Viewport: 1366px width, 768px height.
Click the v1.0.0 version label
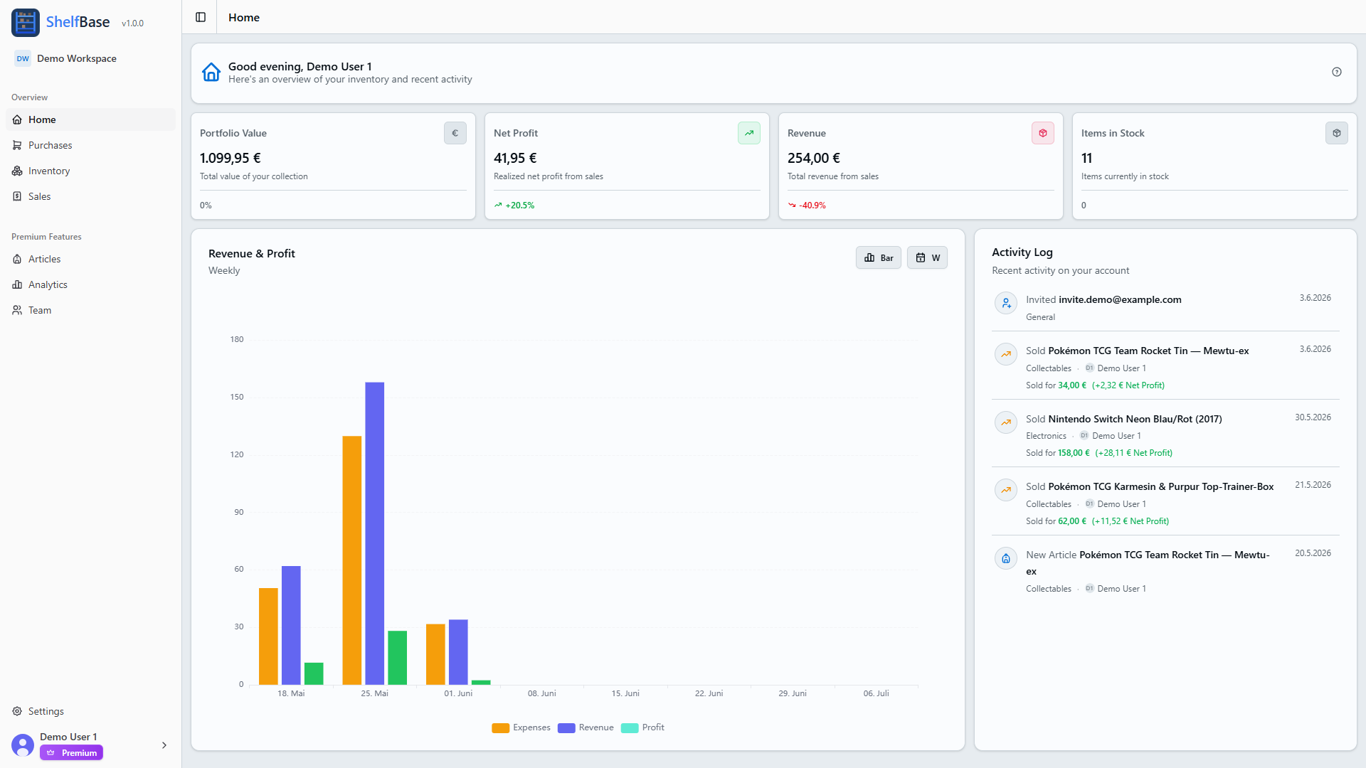(132, 23)
